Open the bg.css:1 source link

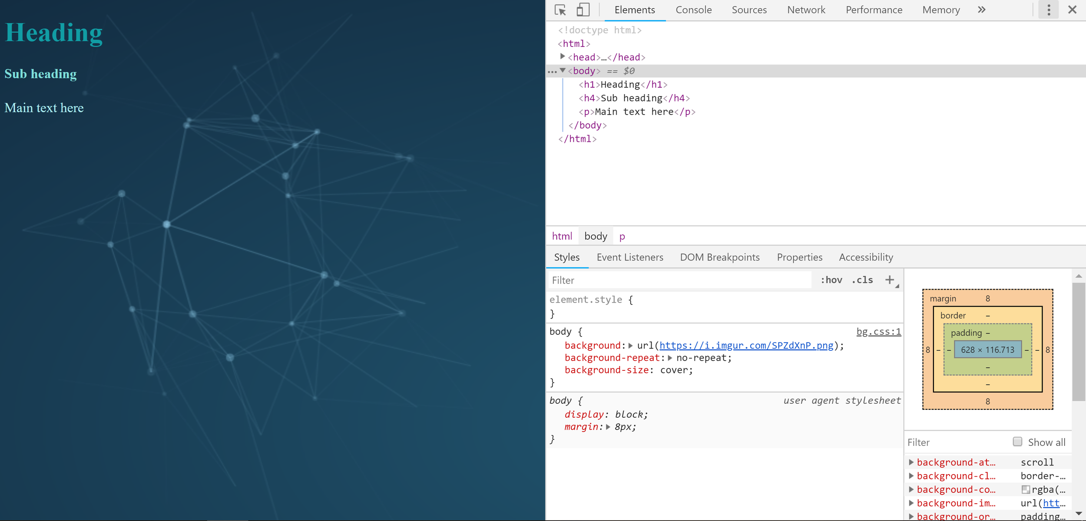tap(878, 332)
